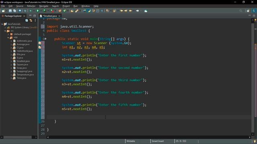Close the Package Explorer view

coord(24,16)
